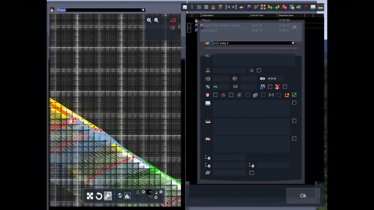The height and width of the screenshot is (210, 374).
Task: Open the settings gear toolbar icon
Action: pos(292,7)
